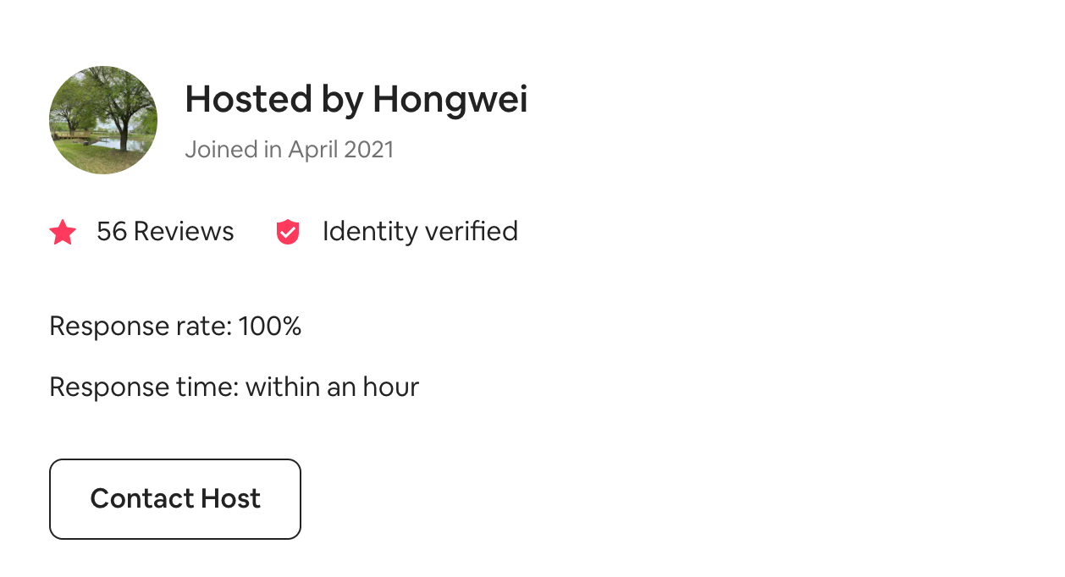The width and height of the screenshot is (1065, 577).
Task: Click the number 56 in the review count
Action: (112, 231)
